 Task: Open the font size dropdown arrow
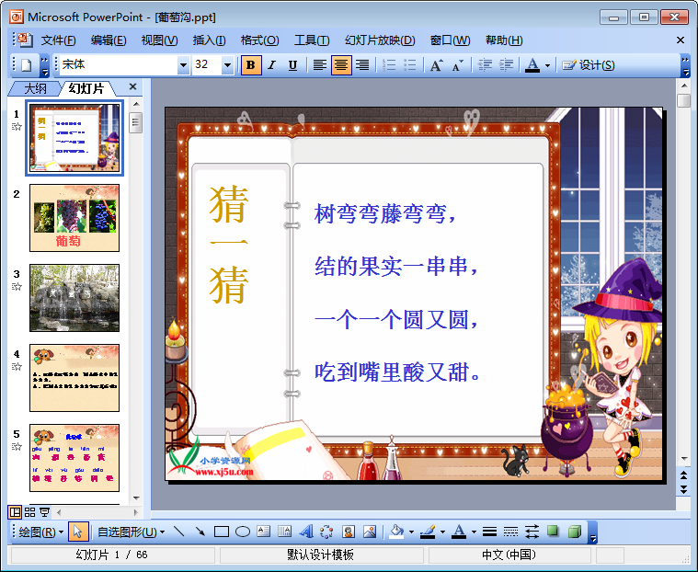point(227,65)
